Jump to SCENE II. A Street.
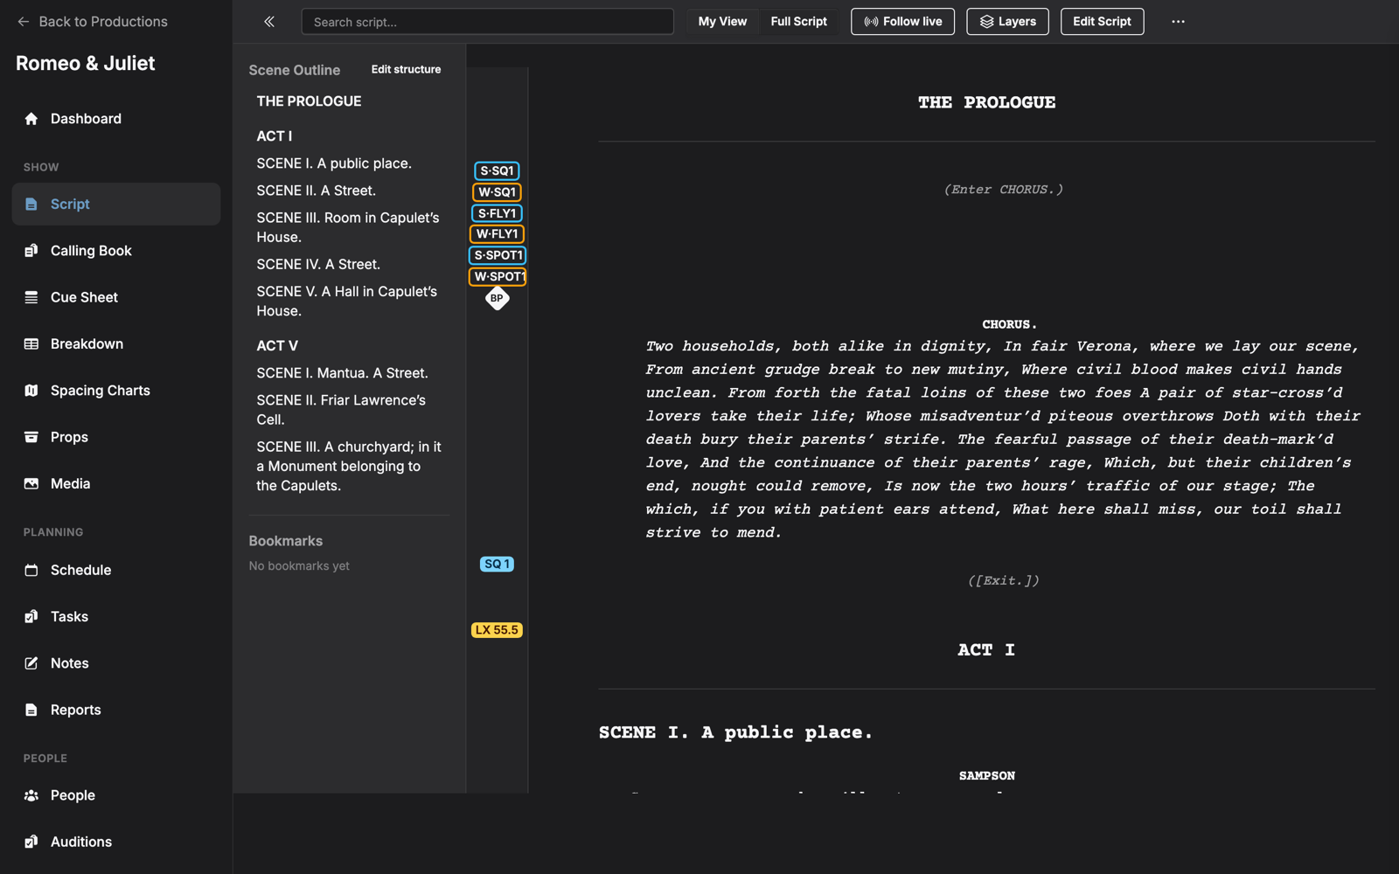The image size is (1399, 874). click(x=317, y=191)
